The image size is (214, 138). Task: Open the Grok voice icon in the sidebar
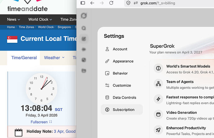(84, 49)
